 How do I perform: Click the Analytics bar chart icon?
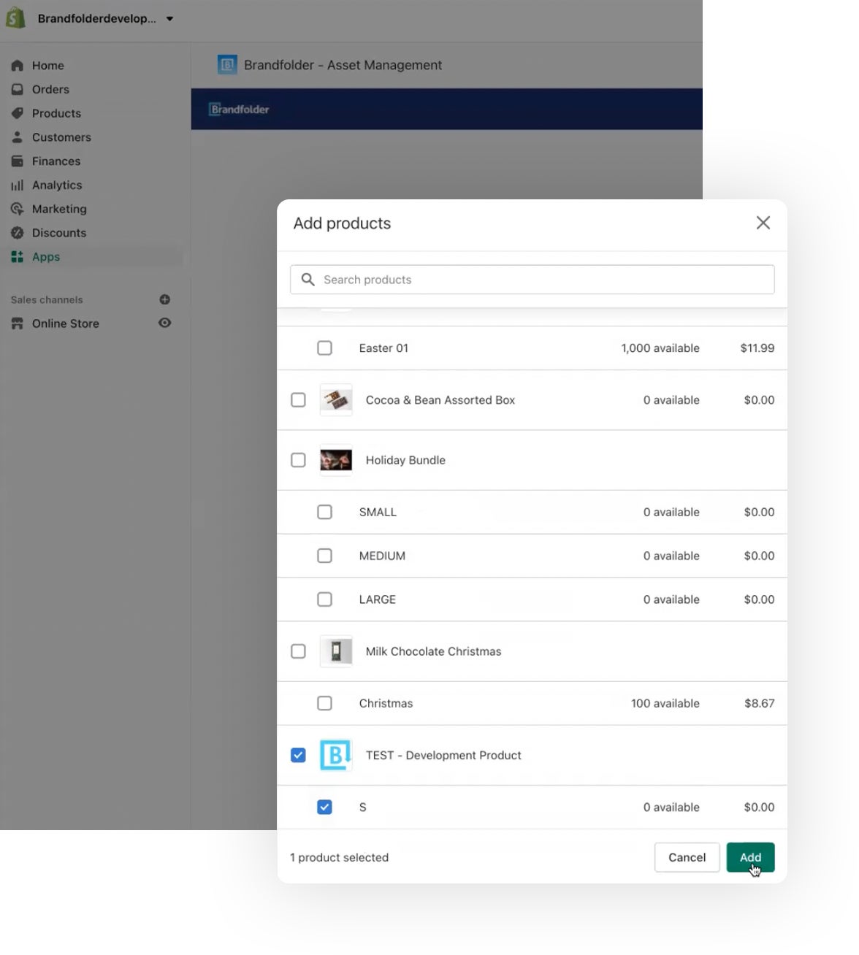click(x=18, y=185)
